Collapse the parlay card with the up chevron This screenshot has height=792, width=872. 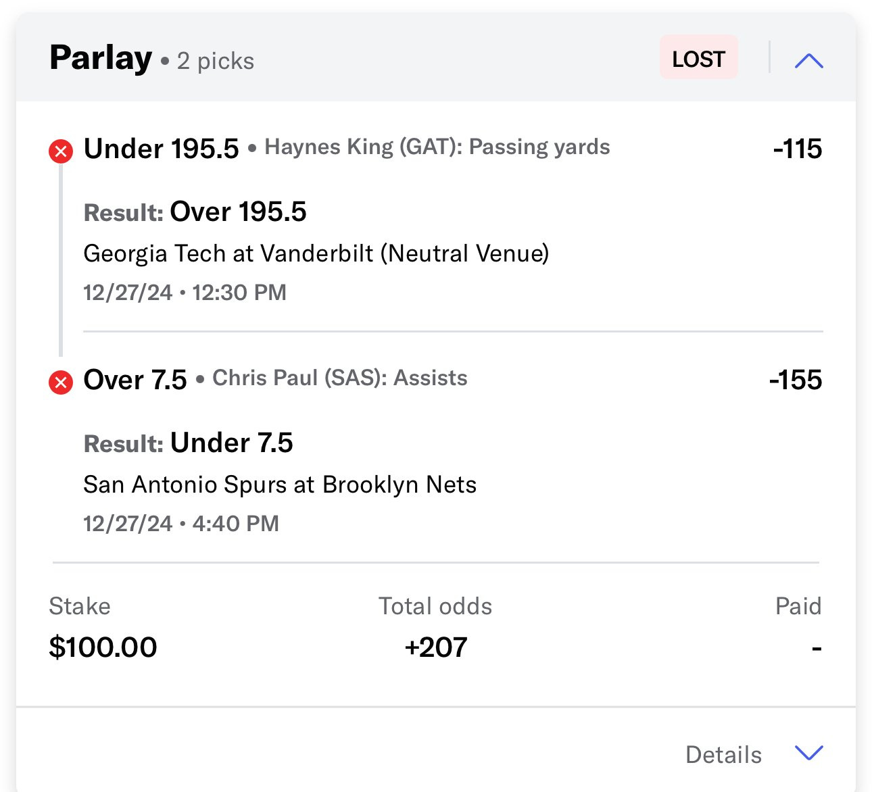[809, 61]
